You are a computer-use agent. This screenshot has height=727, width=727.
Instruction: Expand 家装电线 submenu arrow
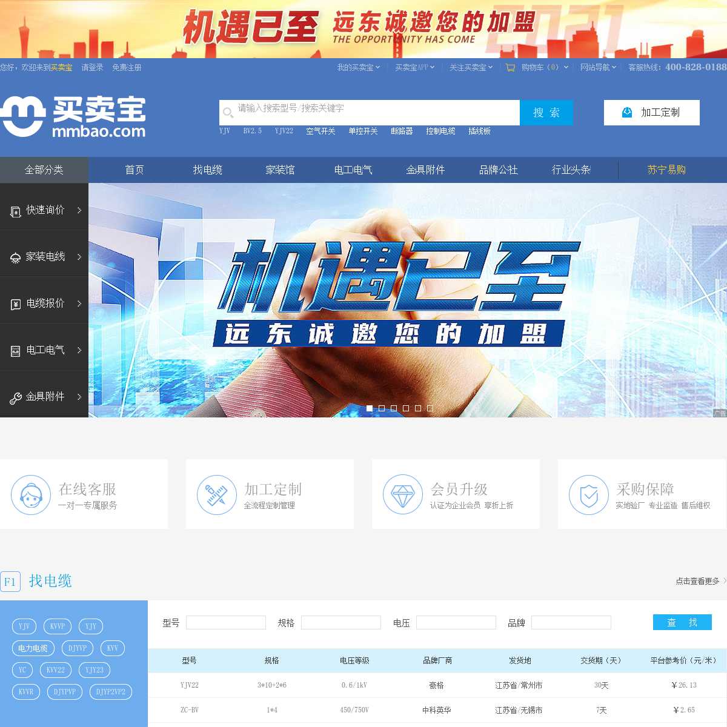click(79, 257)
